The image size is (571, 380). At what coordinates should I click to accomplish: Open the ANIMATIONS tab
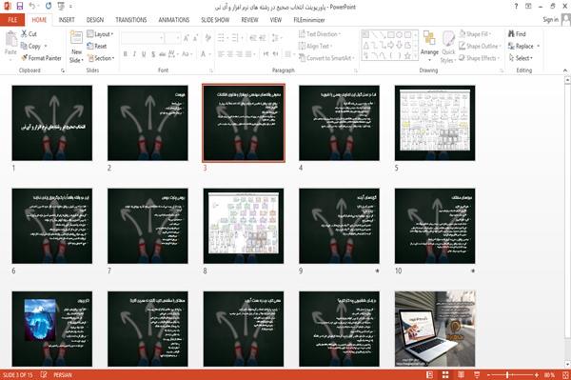point(174,20)
